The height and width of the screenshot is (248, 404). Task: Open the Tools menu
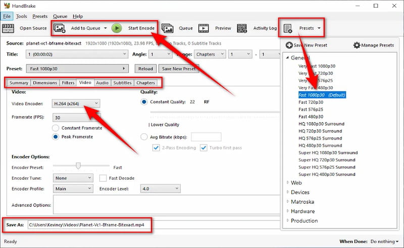pos(21,16)
